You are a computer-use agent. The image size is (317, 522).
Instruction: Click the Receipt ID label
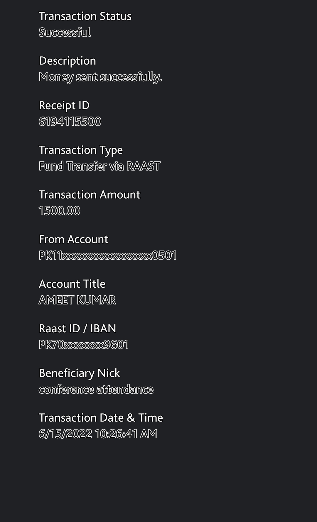(x=64, y=105)
